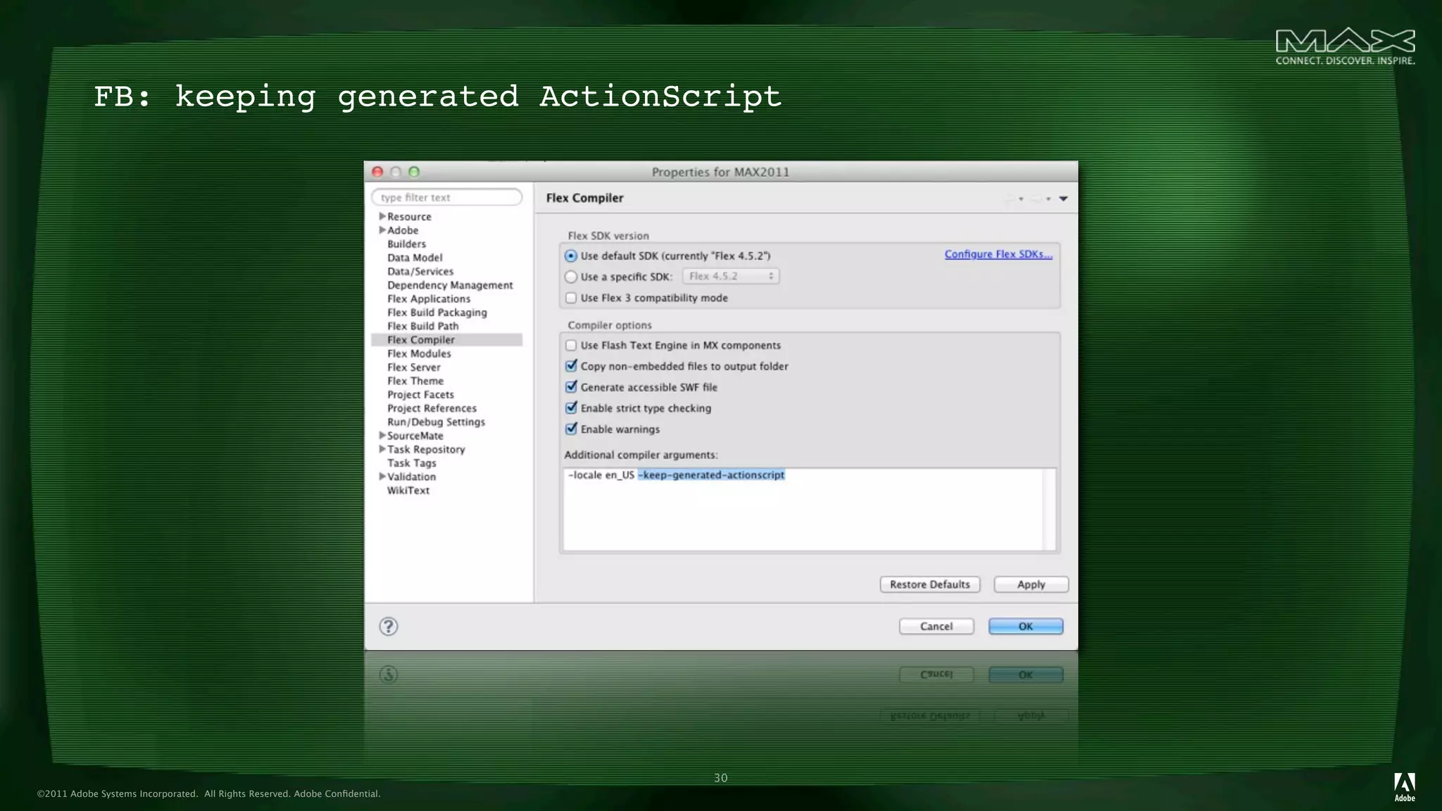This screenshot has height=811, width=1442.
Task: Open Run/Debug Settings page
Action: click(x=436, y=422)
